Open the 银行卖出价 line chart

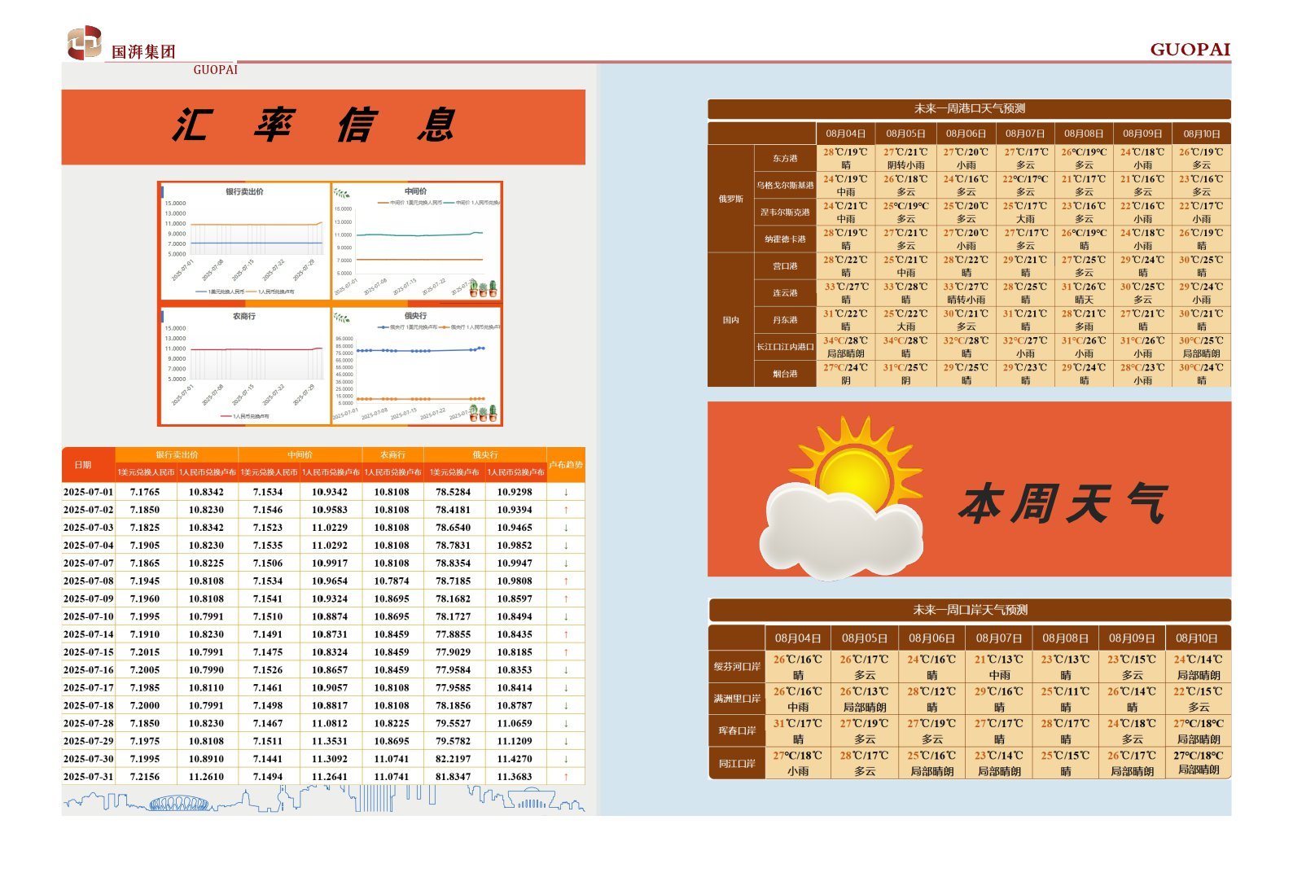tap(244, 241)
